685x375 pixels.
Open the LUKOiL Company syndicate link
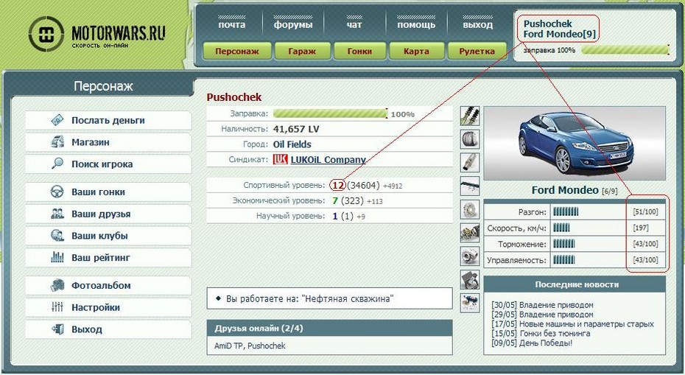[328, 160]
